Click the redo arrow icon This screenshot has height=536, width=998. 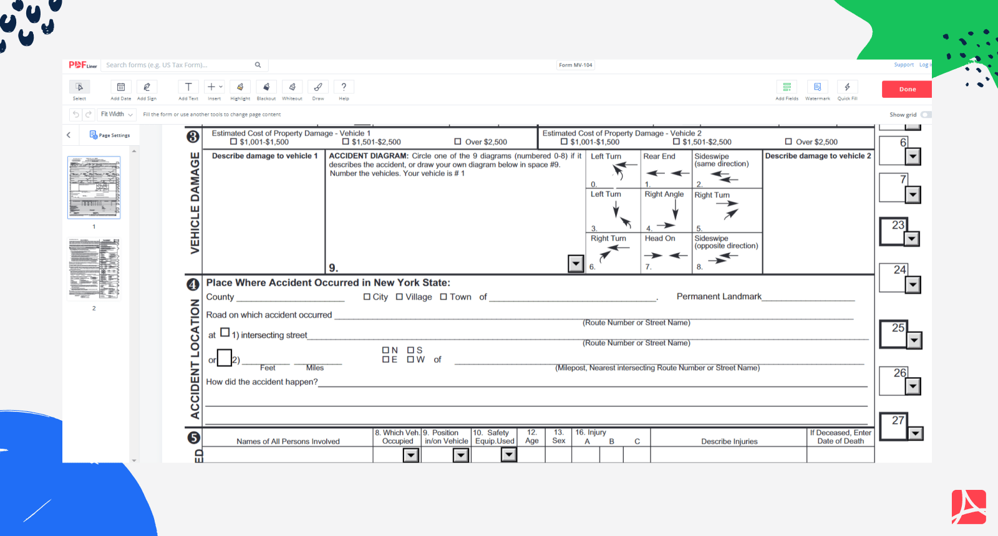click(x=88, y=115)
